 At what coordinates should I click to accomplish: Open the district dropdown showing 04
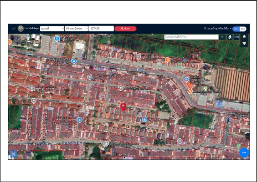click(x=77, y=29)
